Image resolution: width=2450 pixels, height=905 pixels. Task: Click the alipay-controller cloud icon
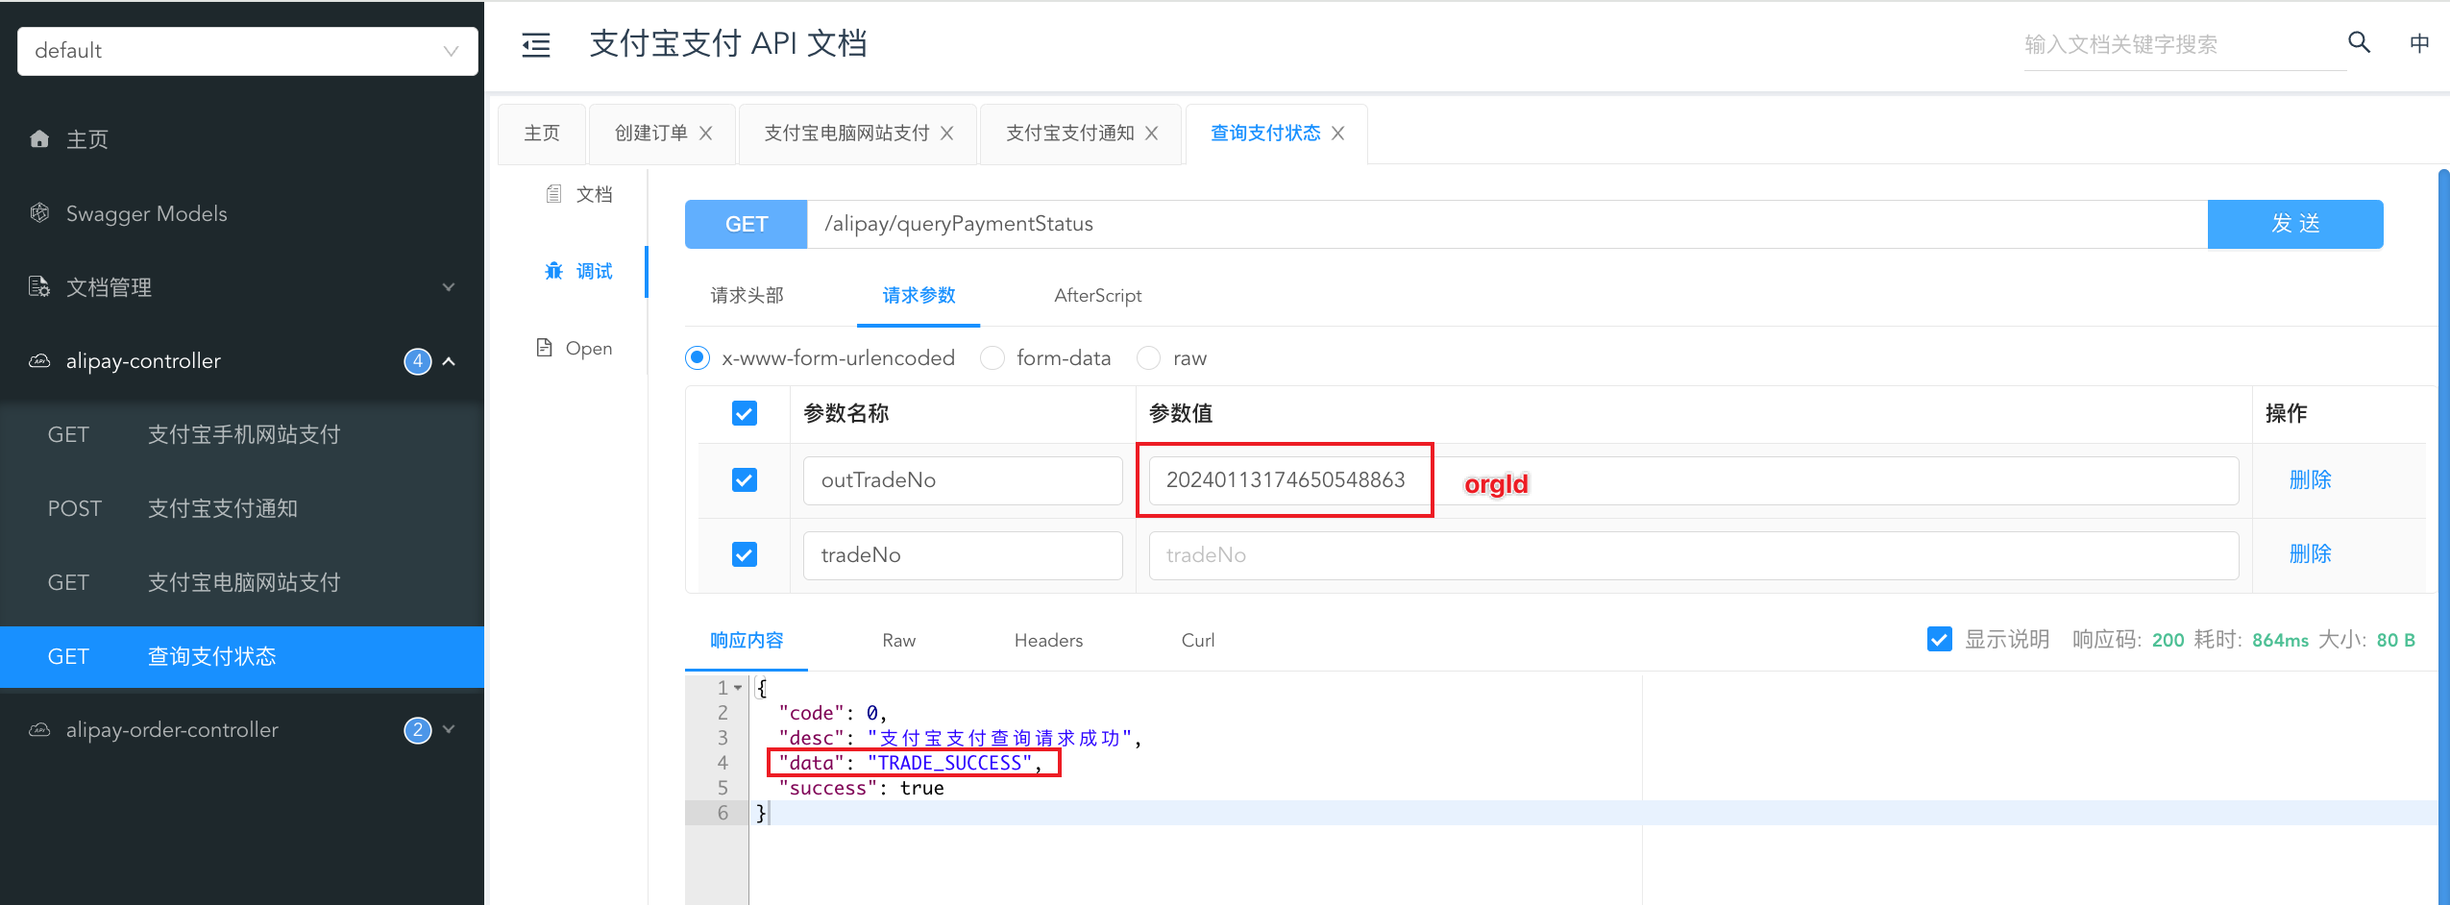39,361
